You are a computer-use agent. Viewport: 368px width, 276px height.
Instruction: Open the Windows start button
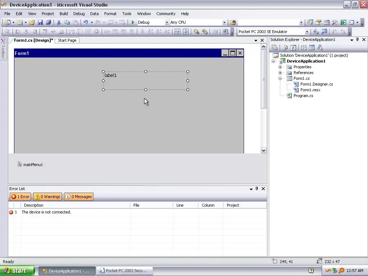pos(17,271)
